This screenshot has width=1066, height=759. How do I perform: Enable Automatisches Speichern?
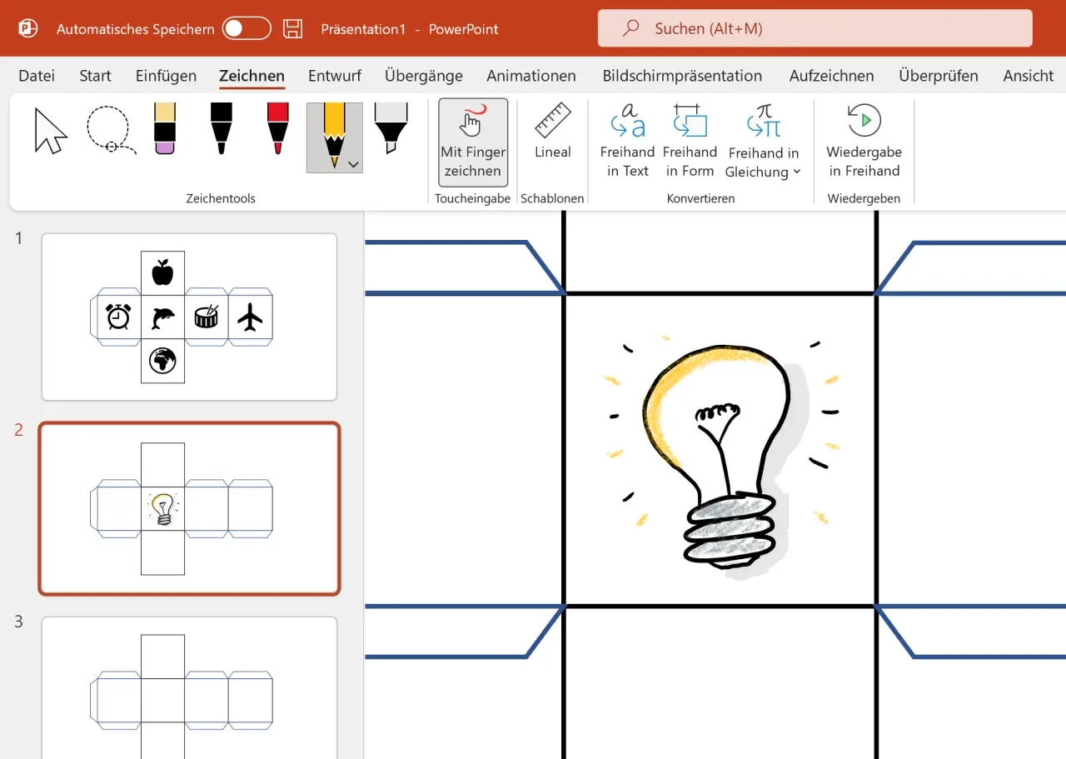[x=246, y=27]
